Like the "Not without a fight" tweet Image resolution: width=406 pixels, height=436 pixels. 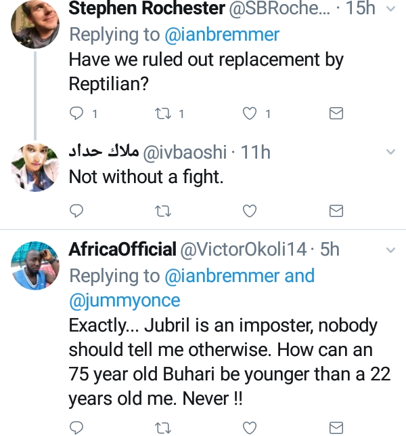[x=250, y=212]
